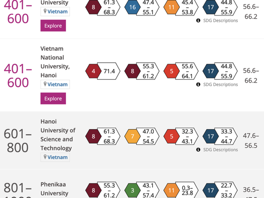Click SDG 5 badge with score 55.6–64.1

click(172, 71)
